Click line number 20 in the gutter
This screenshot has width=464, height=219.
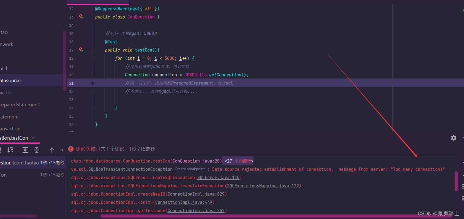click(71, 75)
